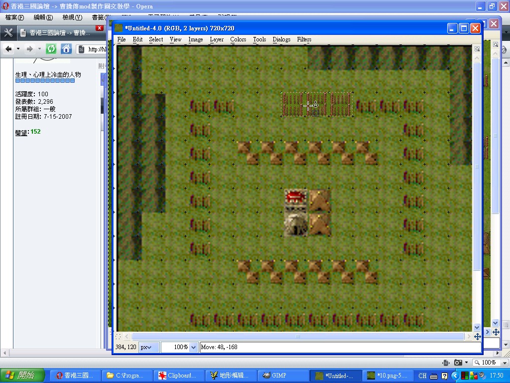Click the Opera reload button
510x383 pixels.
(x=51, y=49)
